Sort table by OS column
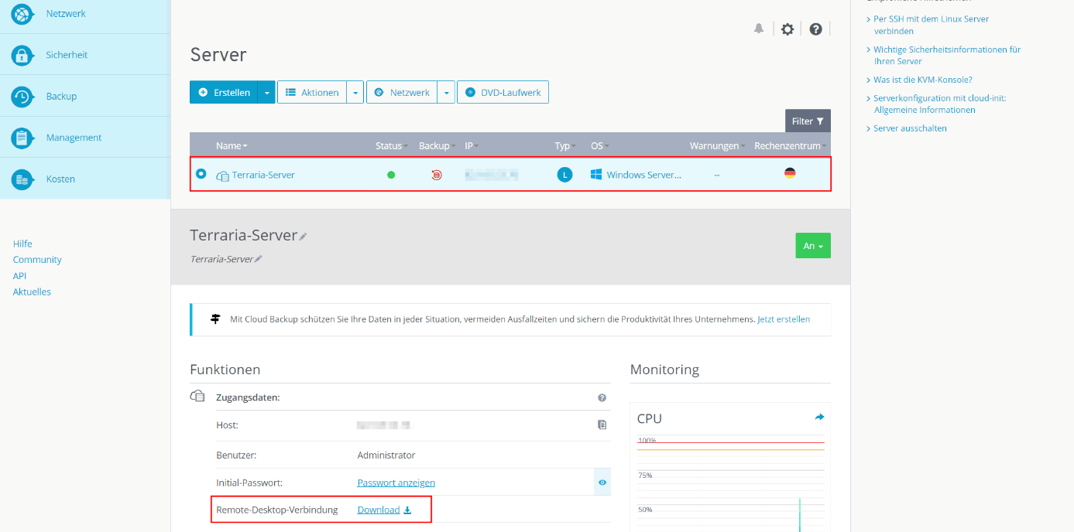The height and width of the screenshot is (532, 1074). point(599,145)
